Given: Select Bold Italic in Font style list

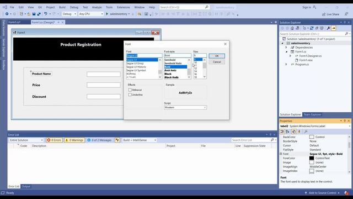Looking at the screenshot, I should 170,70.
